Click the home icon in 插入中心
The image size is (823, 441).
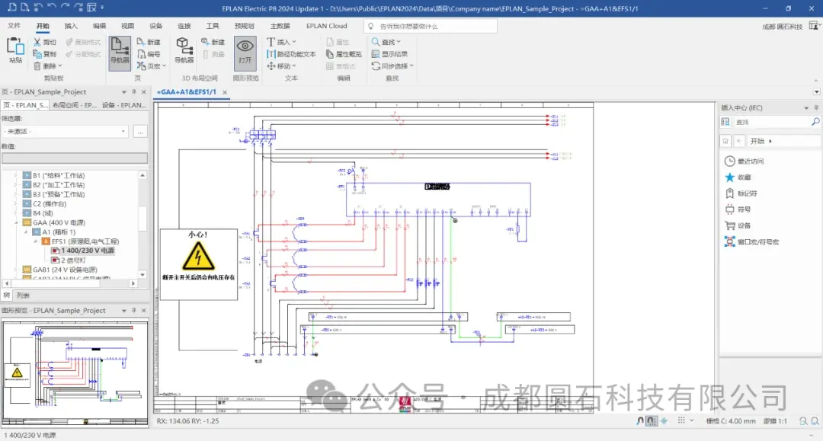click(x=725, y=141)
